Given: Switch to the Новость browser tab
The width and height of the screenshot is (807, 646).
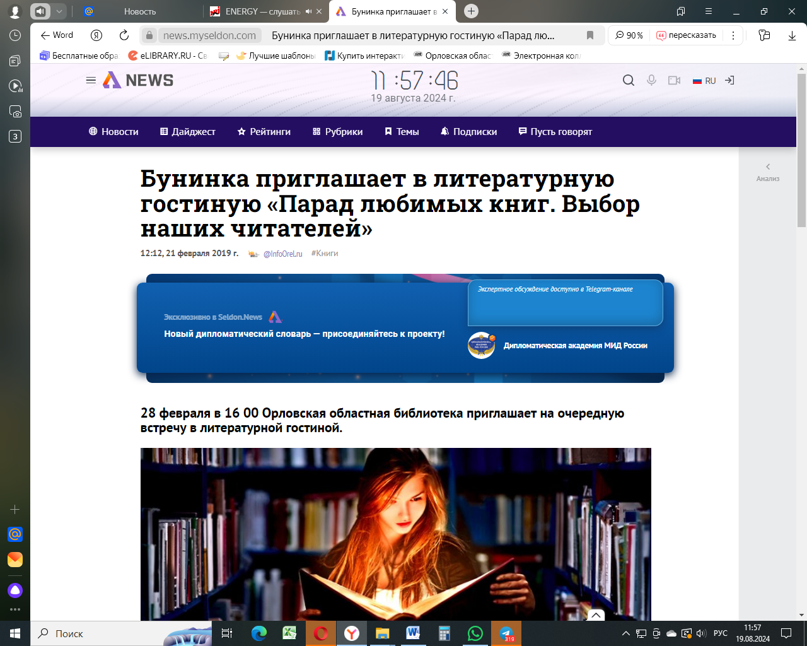Looking at the screenshot, I should (x=140, y=11).
